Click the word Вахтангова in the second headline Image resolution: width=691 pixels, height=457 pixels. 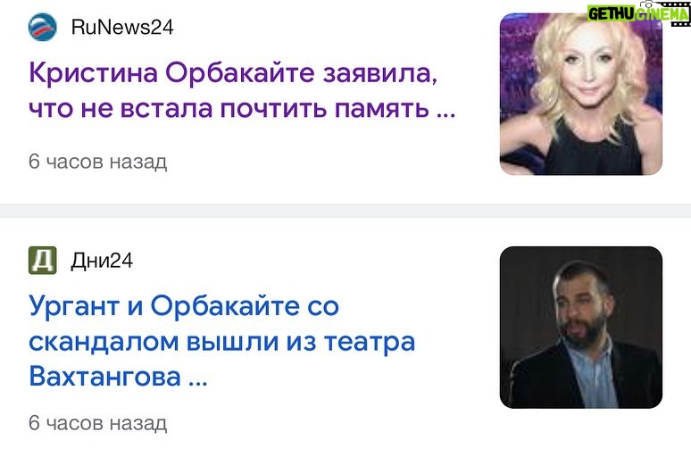click(x=104, y=377)
